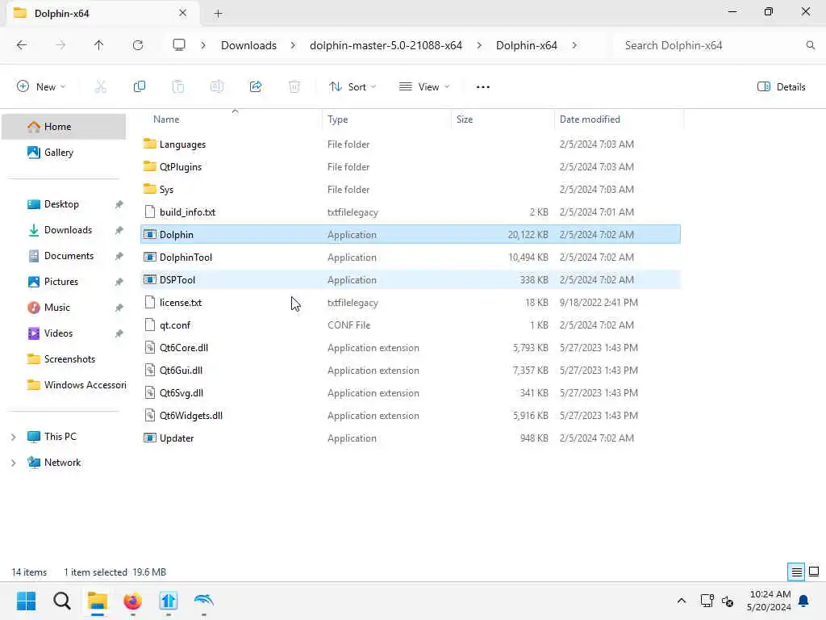
Task: Open the notification bell in system tray
Action: point(803,601)
